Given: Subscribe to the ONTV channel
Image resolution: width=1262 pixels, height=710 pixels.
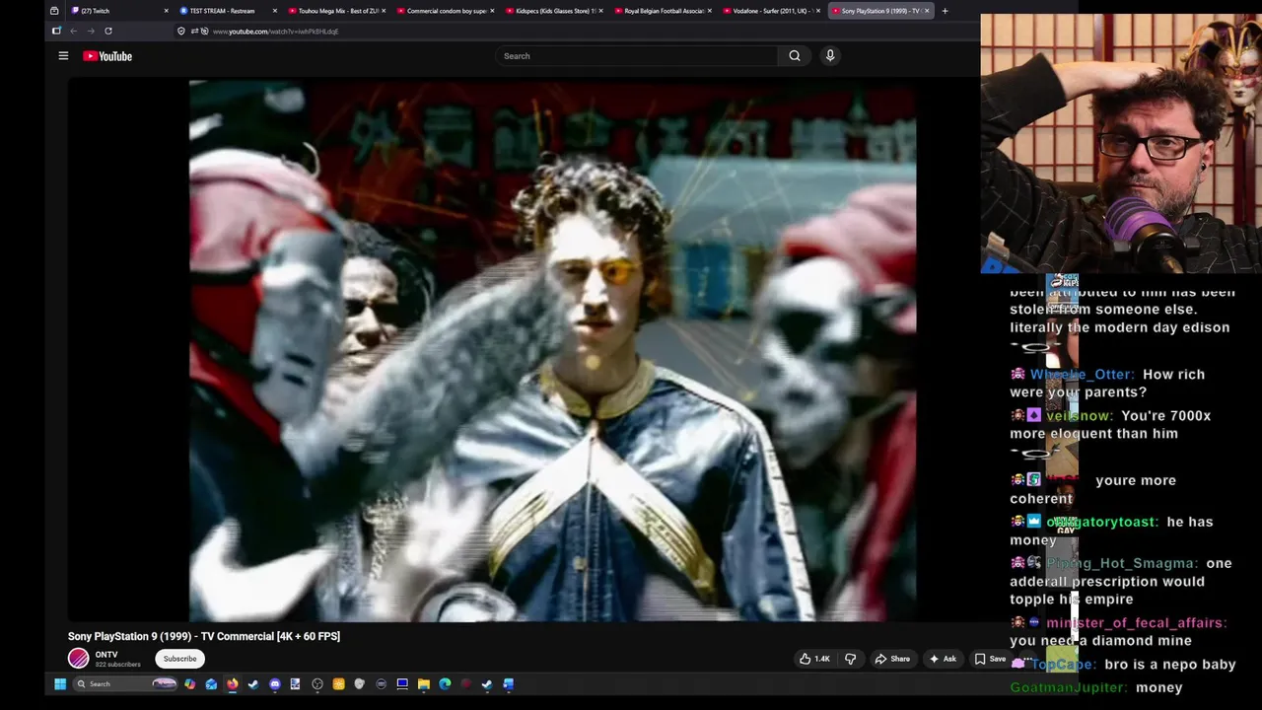Looking at the screenshot, I should click(179, 659).
